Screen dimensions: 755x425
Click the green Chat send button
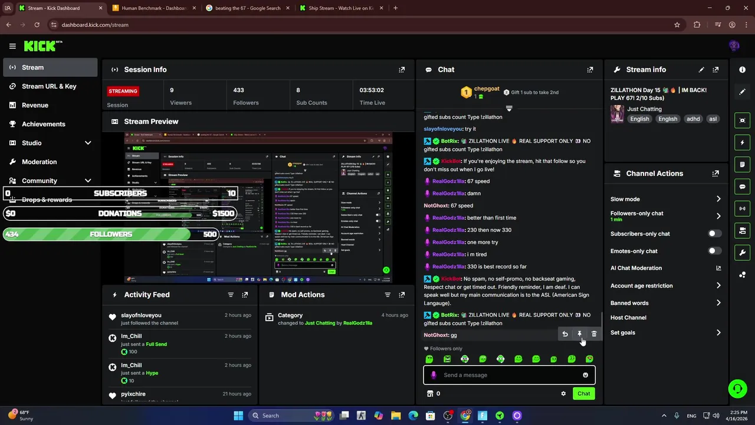coord(583,394)
